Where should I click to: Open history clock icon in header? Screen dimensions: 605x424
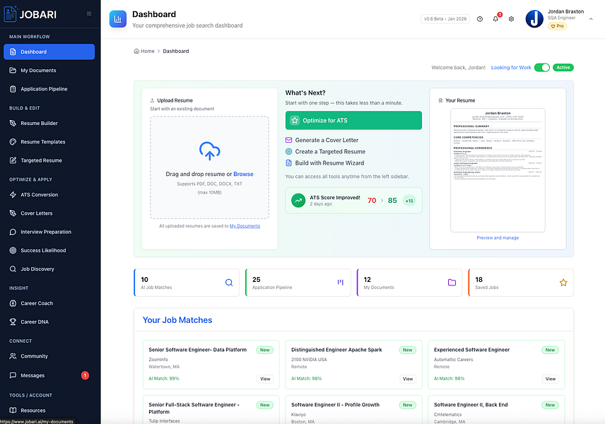tap(480, 19)
